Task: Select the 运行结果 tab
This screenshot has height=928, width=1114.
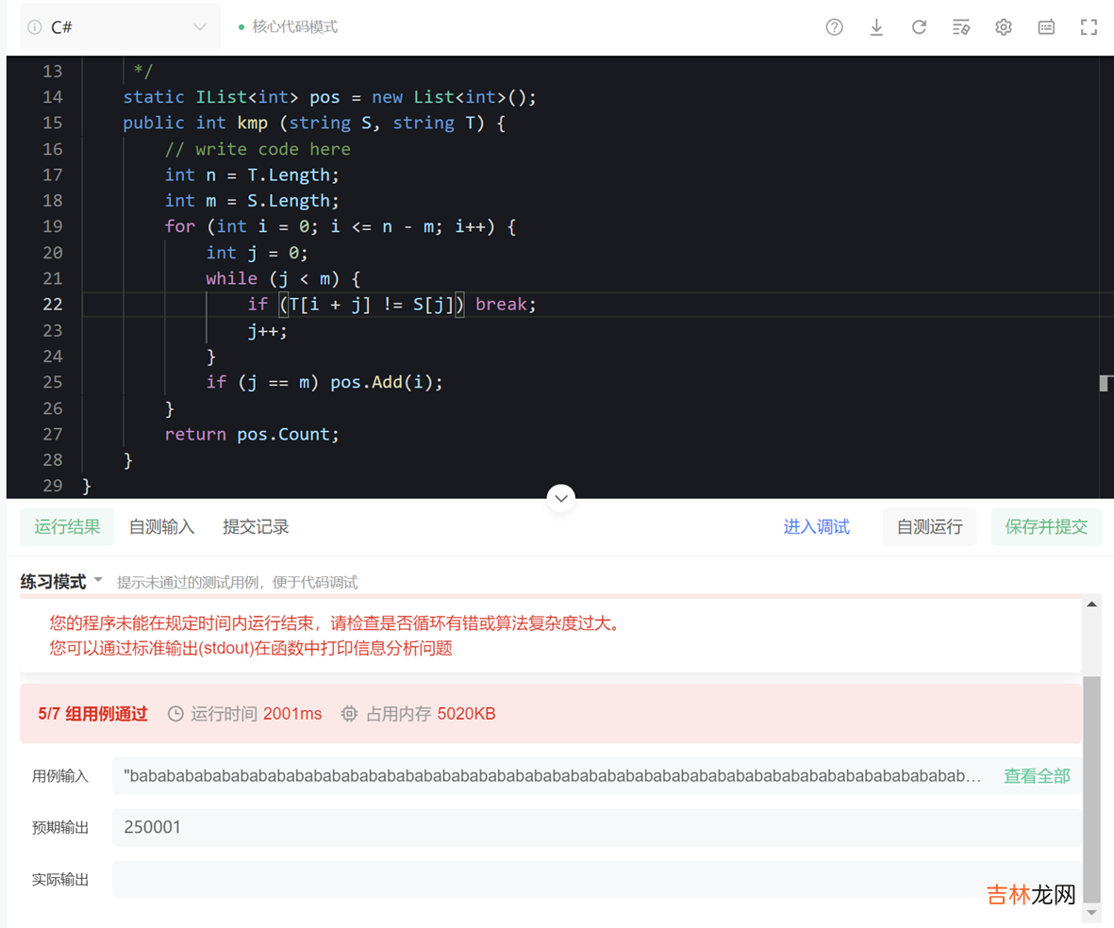Action: [x=67, y=527]
